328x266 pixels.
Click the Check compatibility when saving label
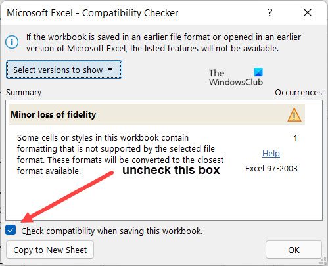point(112,231)
